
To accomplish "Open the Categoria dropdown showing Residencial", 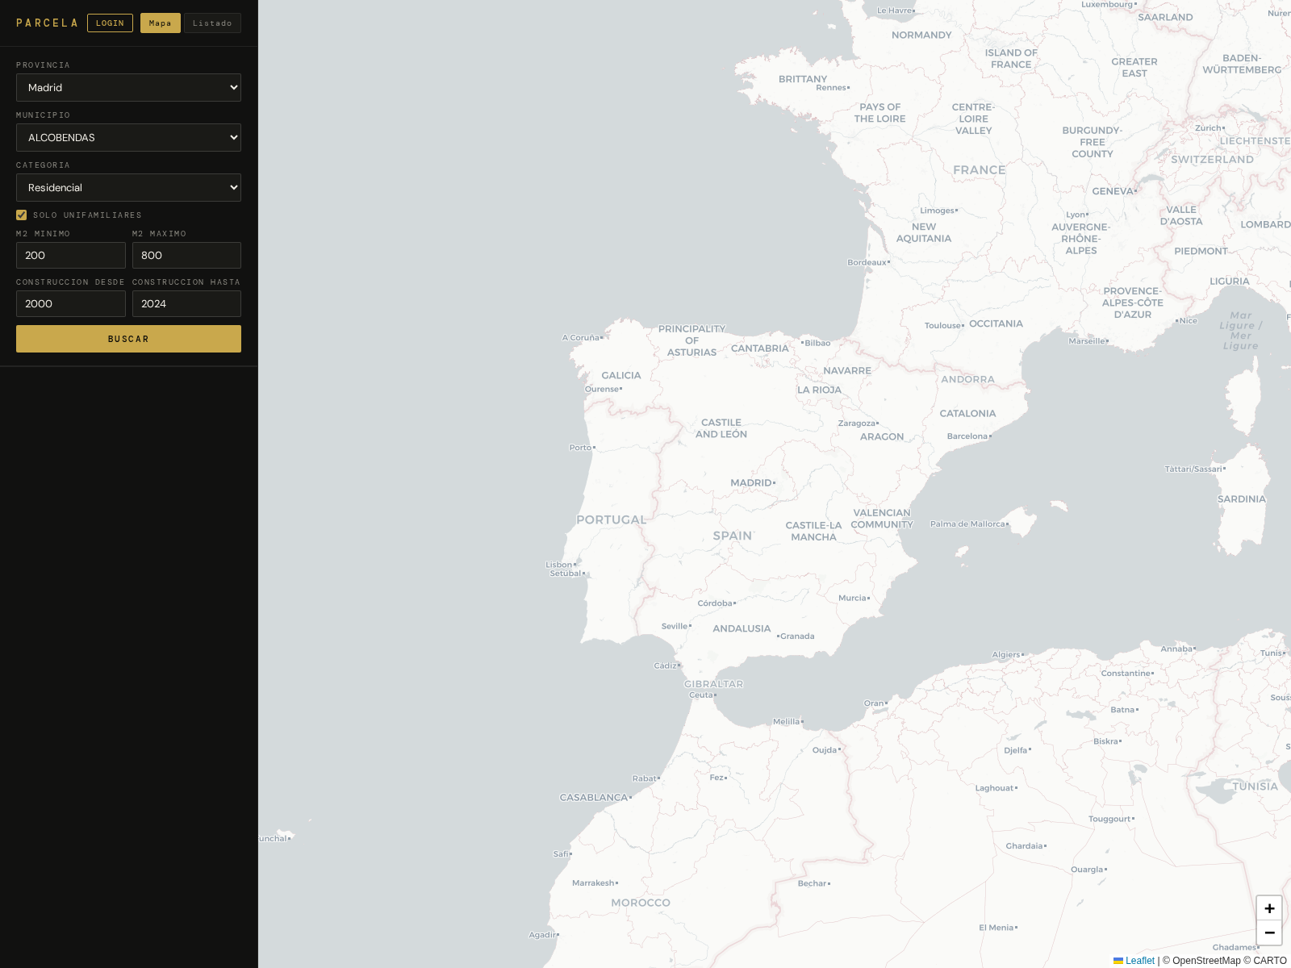I will (128, 187).
